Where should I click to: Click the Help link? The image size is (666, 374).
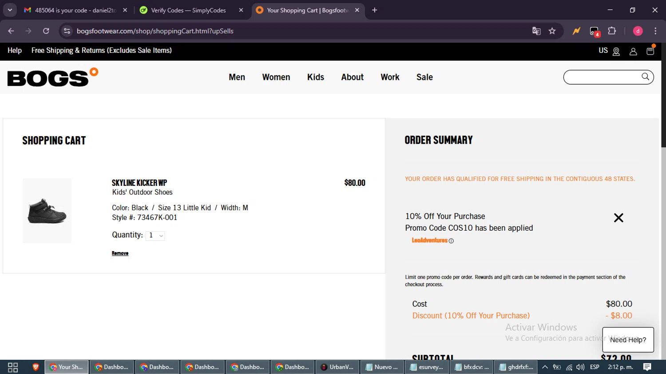15,51
